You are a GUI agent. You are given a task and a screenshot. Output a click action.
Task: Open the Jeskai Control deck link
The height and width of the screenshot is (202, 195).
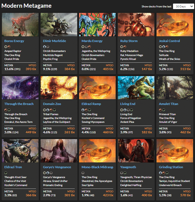[x=169, y=41]
